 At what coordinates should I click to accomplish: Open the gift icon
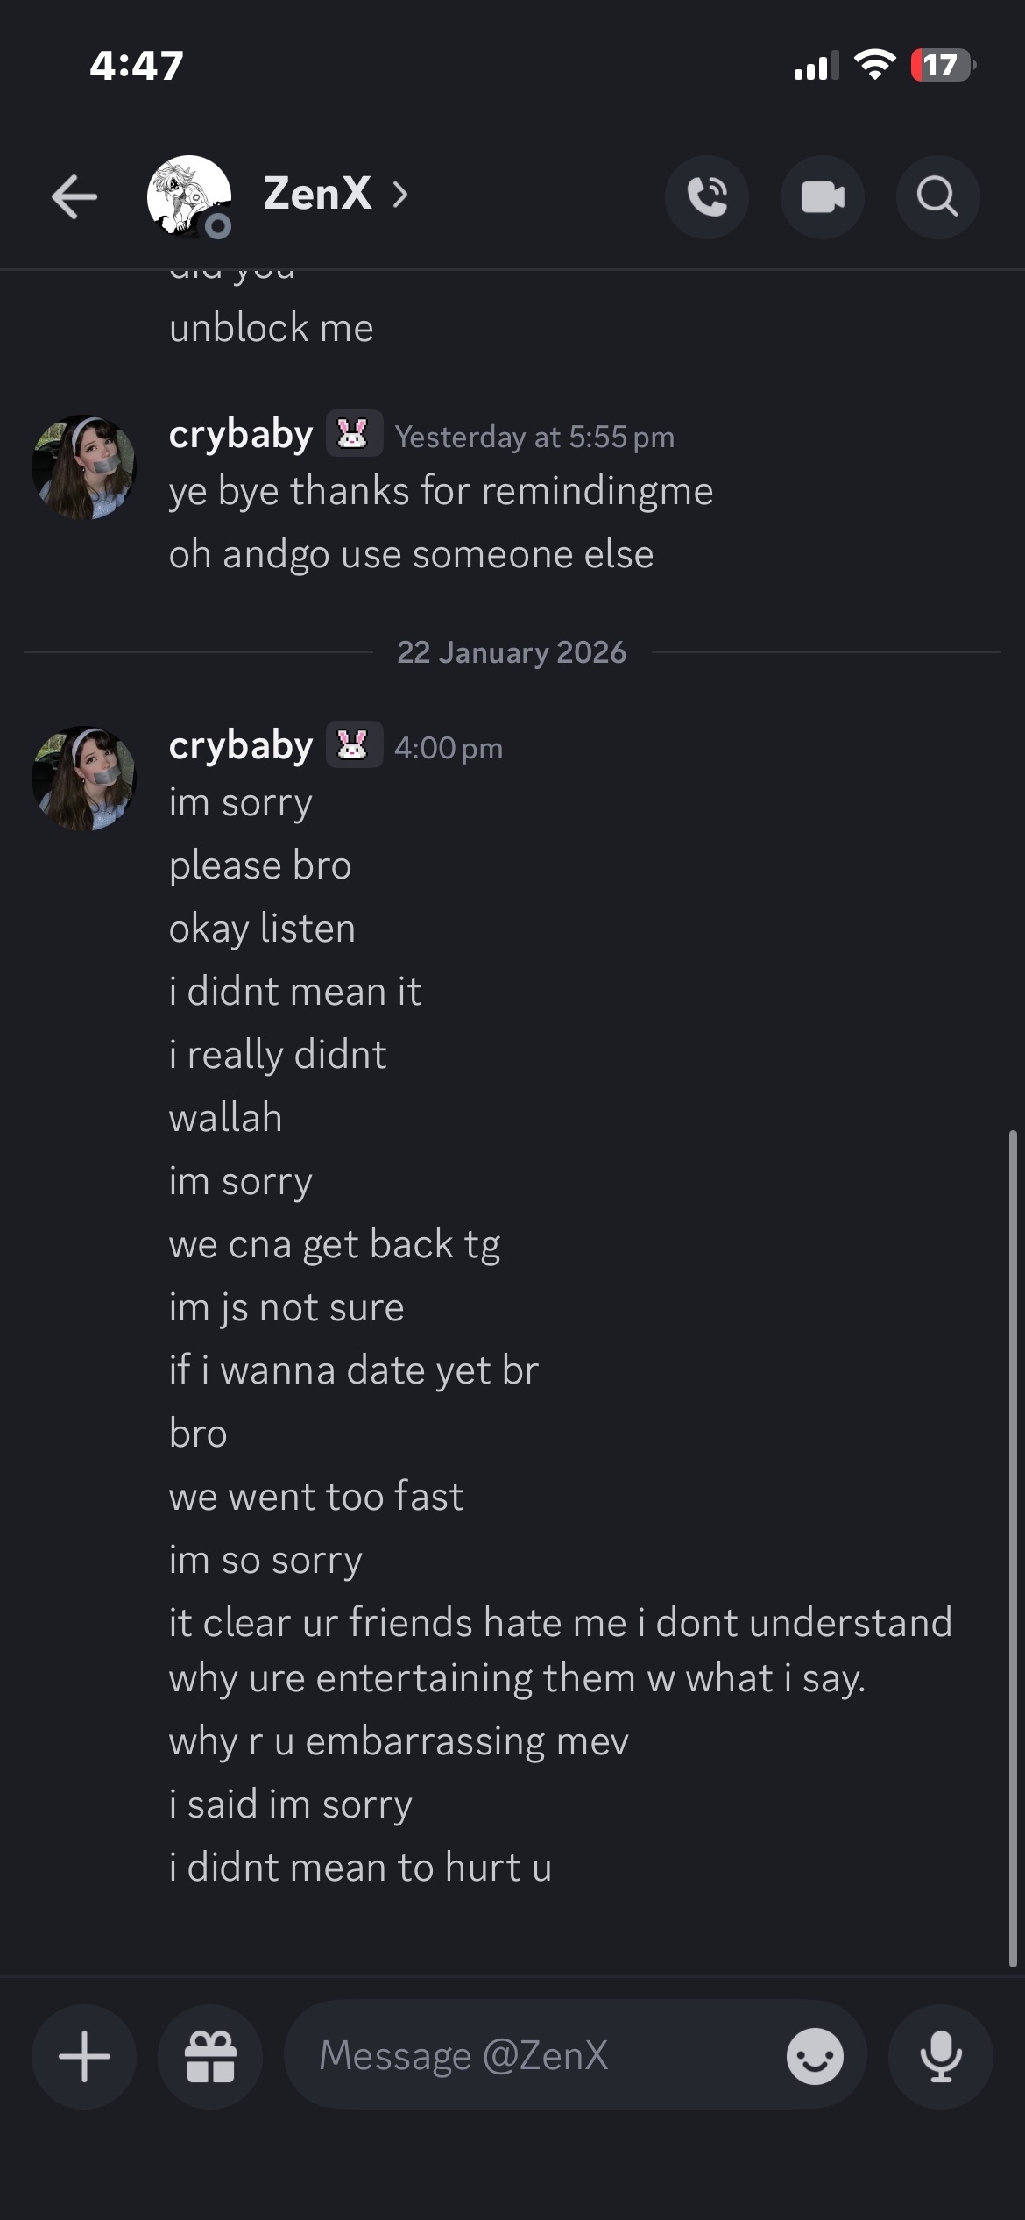tap(210, 2056)
